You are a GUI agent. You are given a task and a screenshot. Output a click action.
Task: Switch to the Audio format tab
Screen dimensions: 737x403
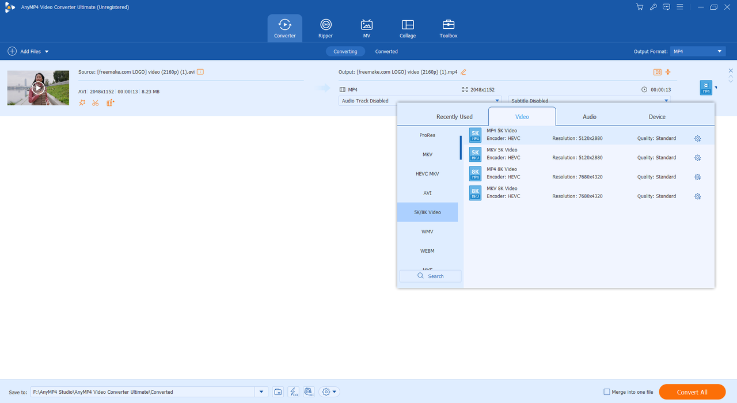click(589, 117)
